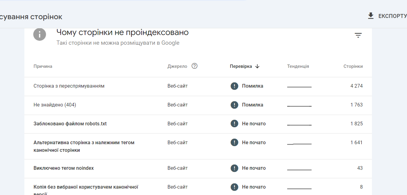Click the Сторінки column header

point(353,66)
